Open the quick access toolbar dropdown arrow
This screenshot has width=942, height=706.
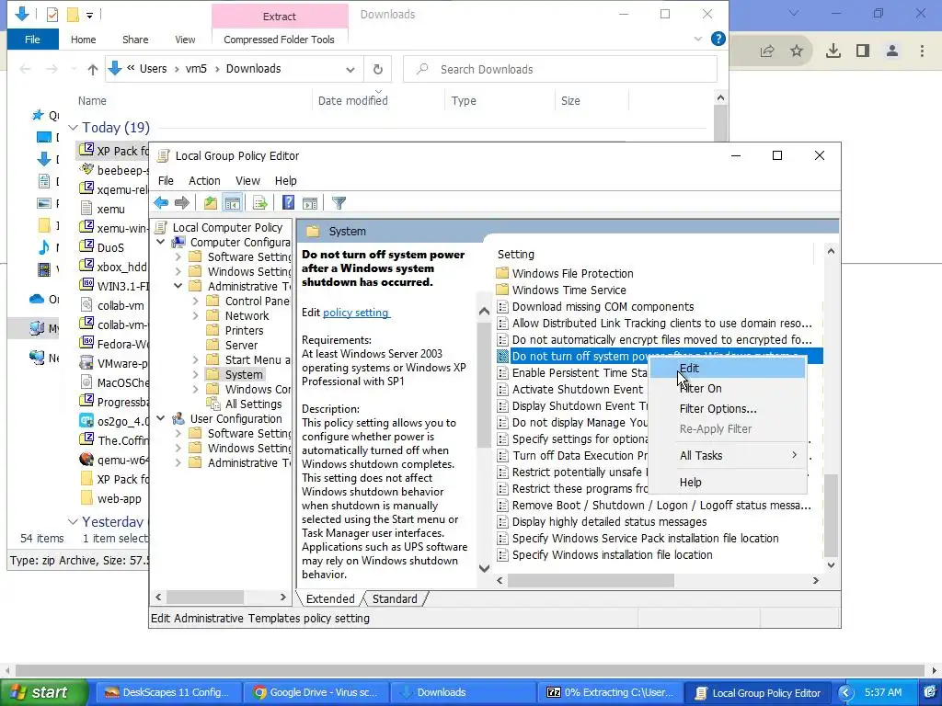pyautogui.click(x=89, y=15)
